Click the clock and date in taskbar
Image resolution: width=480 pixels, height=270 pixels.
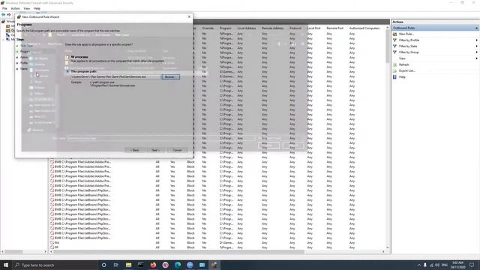pos(458,265)
